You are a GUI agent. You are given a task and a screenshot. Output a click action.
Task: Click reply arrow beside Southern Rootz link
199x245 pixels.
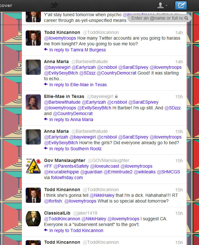click(46, 148)
